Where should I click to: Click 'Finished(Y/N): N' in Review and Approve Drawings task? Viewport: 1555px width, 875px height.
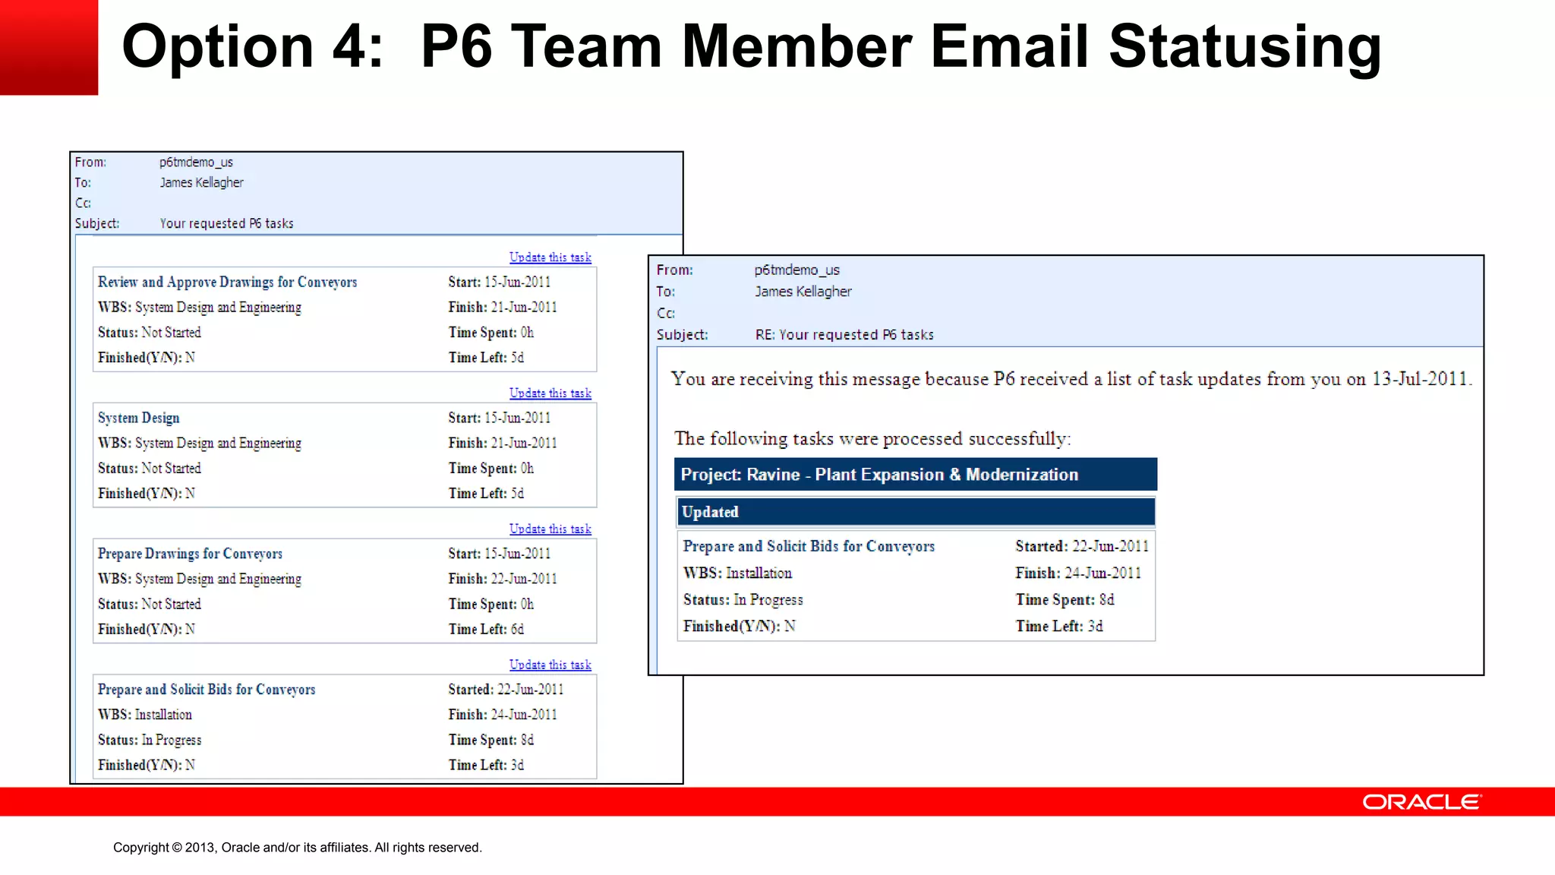pos(146,358)
